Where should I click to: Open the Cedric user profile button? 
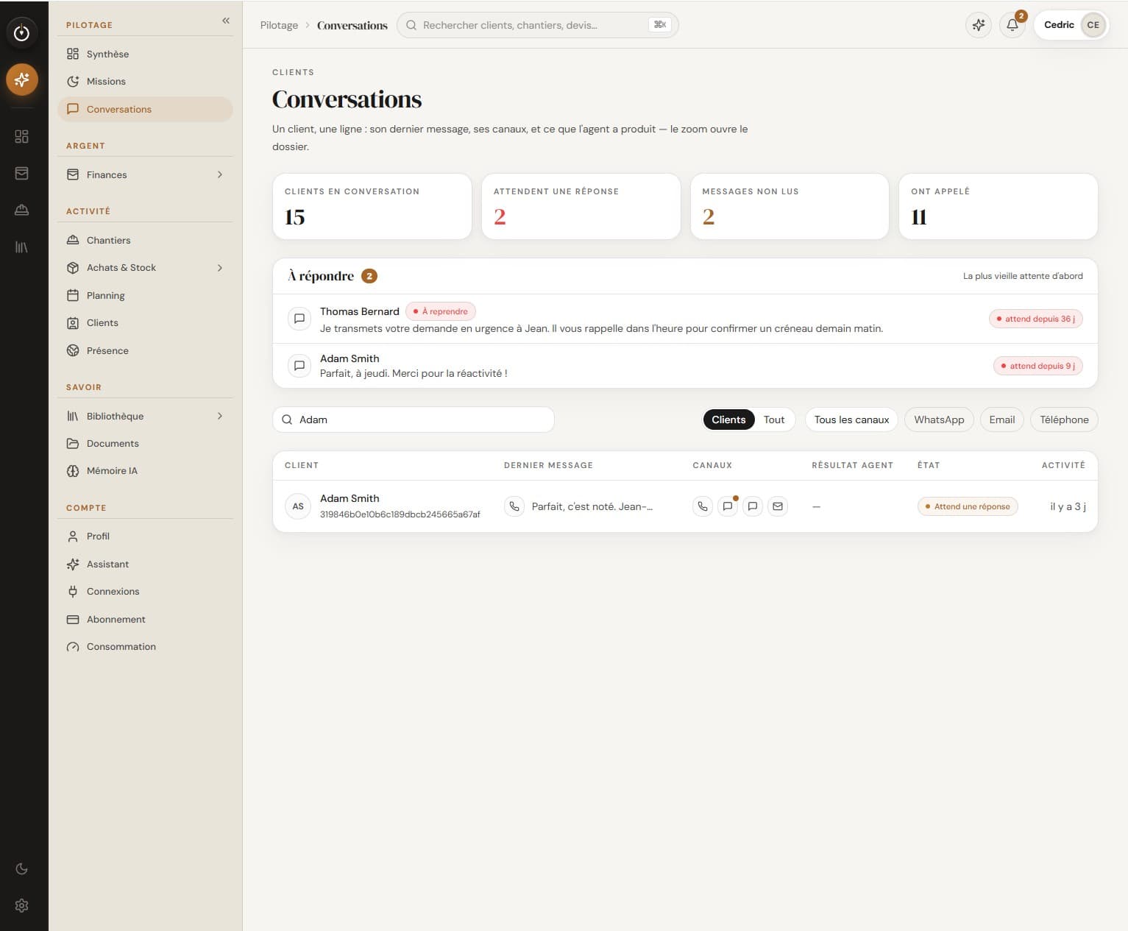click(x=1071, y=25)
